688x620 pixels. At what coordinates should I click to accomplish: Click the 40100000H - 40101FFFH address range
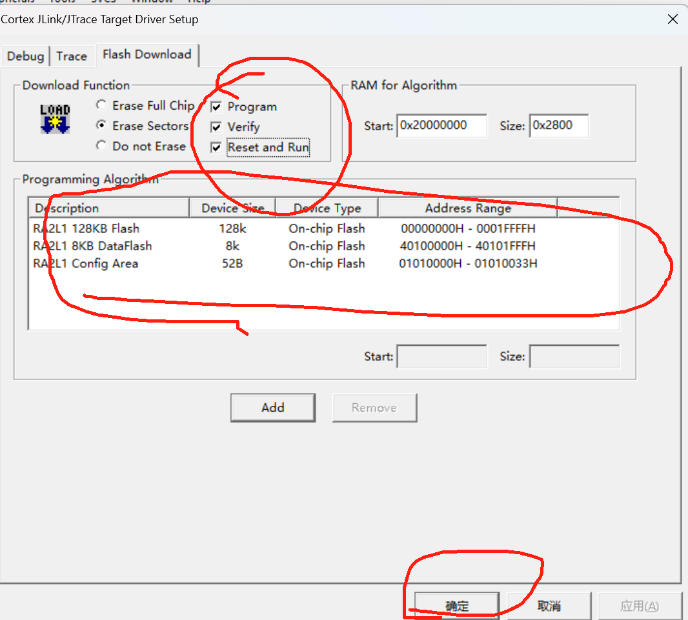pyautogui.click(x=468, y=246)
